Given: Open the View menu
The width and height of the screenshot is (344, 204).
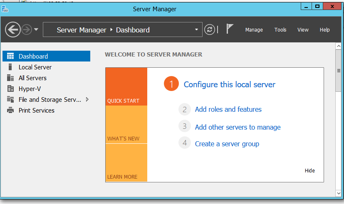Looking at the screenshot, I should coord(303,30).
